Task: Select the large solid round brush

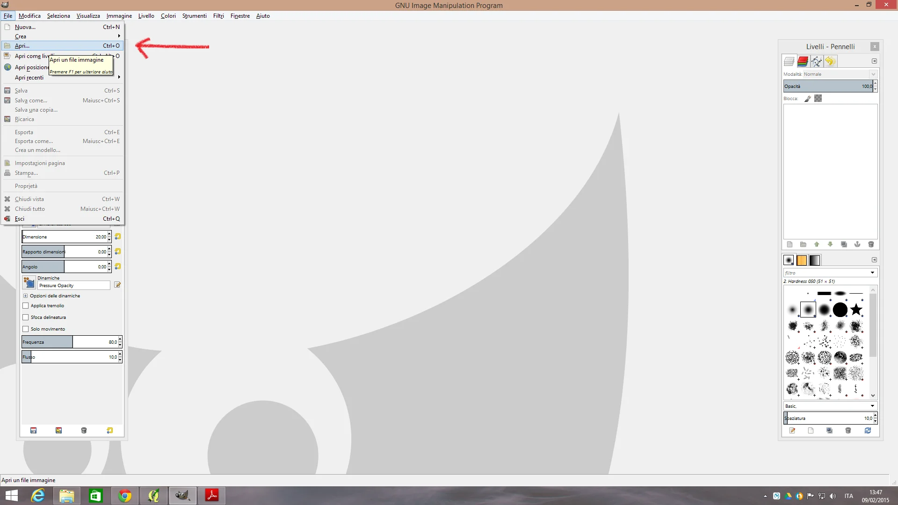Action: click(x=840, y=310)
